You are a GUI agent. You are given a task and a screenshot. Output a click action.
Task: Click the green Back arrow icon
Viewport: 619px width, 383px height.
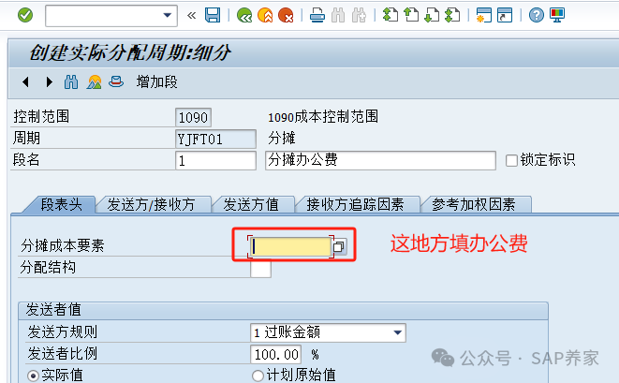[244, 15]
